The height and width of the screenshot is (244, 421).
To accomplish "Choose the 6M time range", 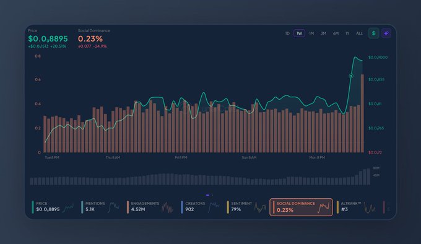I will click(x=336, y=33).
